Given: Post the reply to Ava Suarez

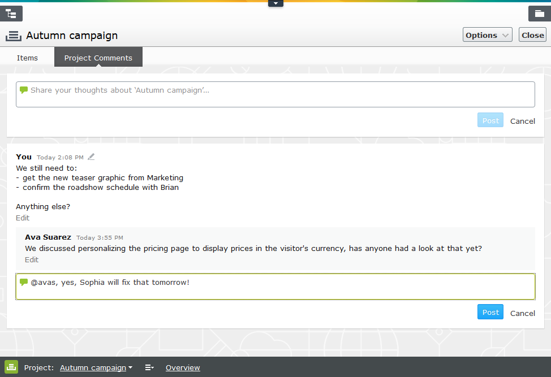Looking at the screenshot, I should pos(490,313).
